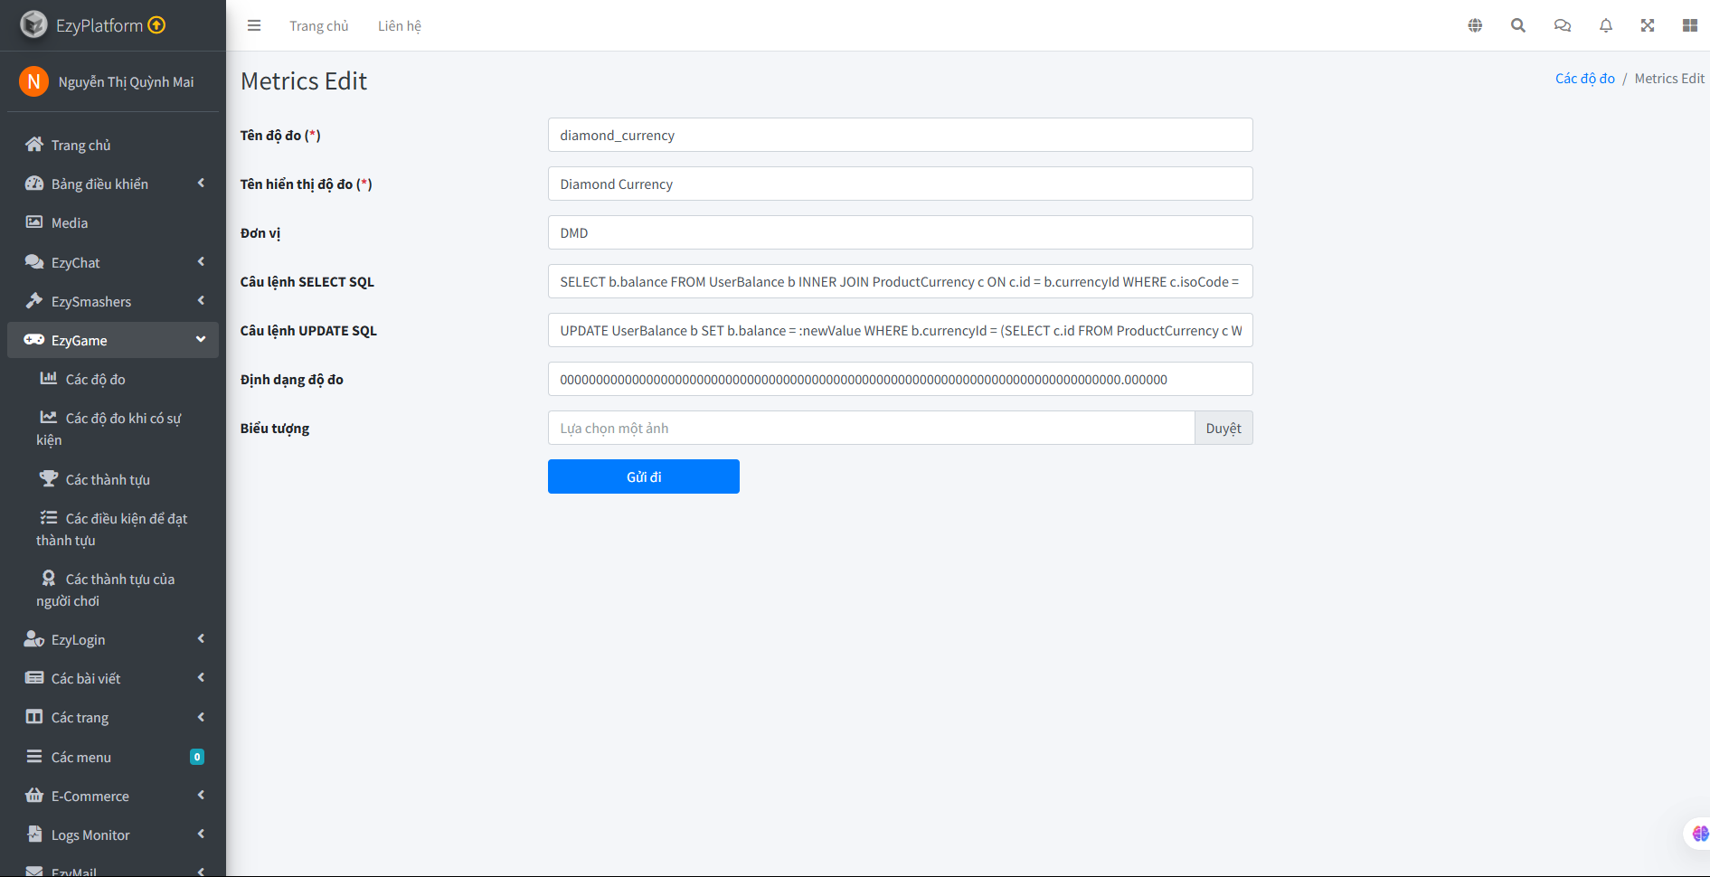Enter fullscreen mode with the expand-arrows icon
The width and height of the screenshot is (1710, 877).
[x=1648, y=25]
